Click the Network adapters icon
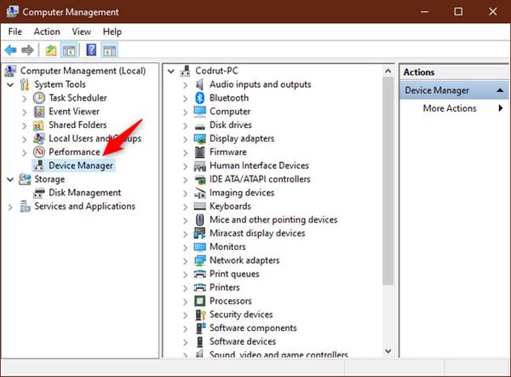The height and width of the screenshot is (377, 511). point(200,260)
